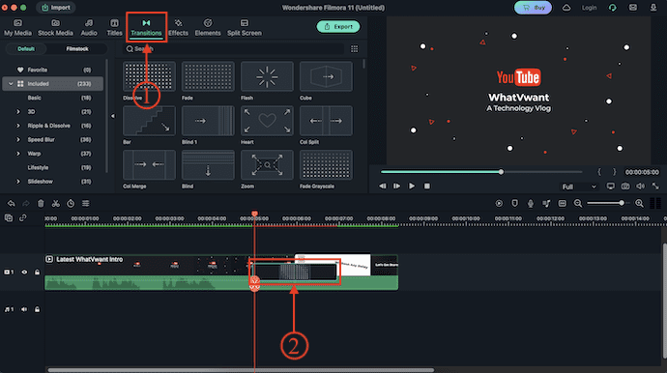Play the preview video
The height and width of the screenshot is (373, 667).
412,186
